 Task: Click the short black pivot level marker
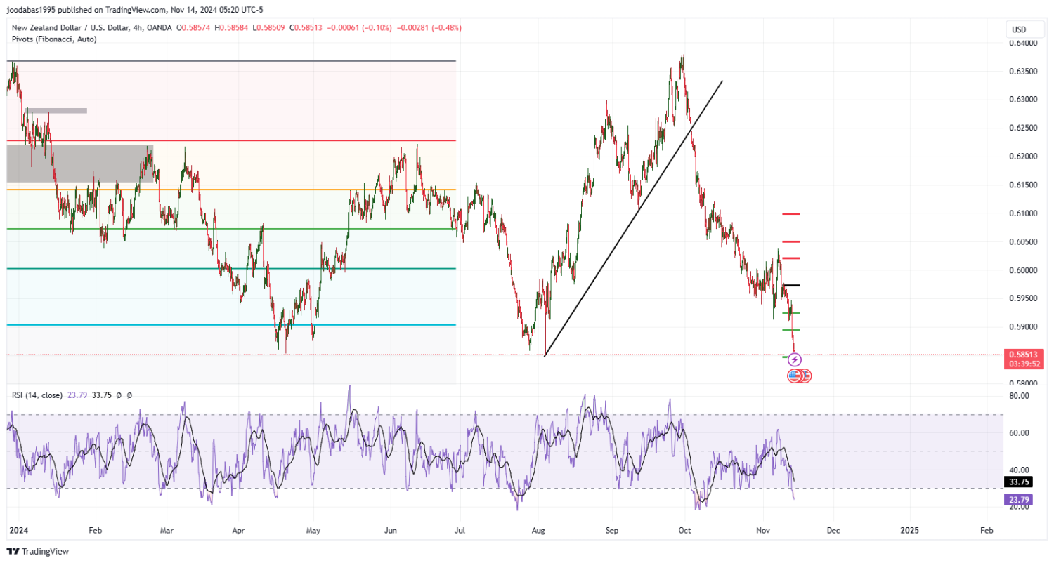[791, 285]
